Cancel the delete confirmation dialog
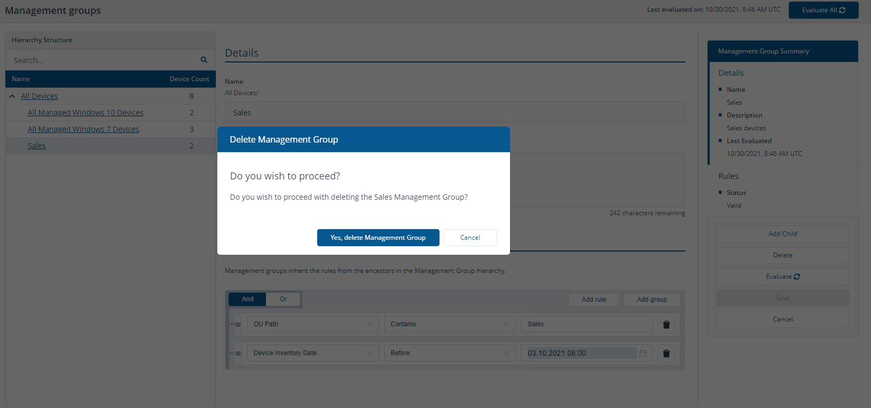This screenshot has height=408, width=871. (x=470, y=238)
